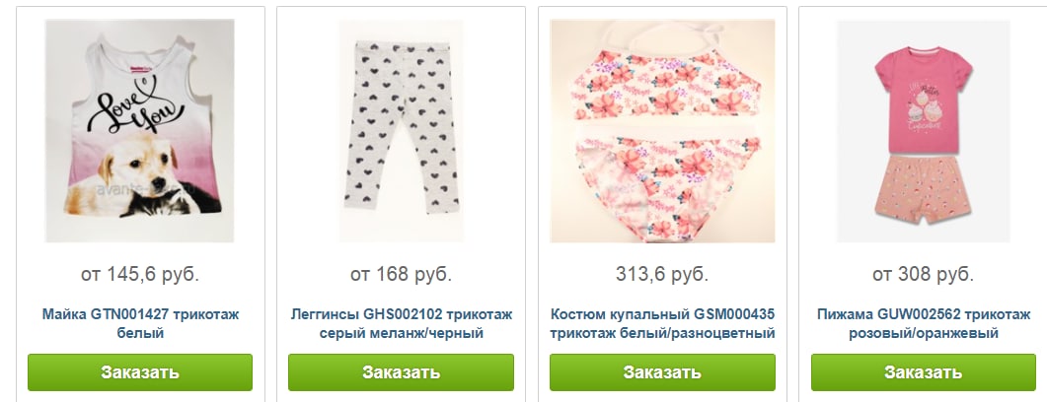This screenshot has width=1047, height=402.
Task: Open Леггинсы GHS002102 серый меланж/черный link
Action: click(402, 323)
